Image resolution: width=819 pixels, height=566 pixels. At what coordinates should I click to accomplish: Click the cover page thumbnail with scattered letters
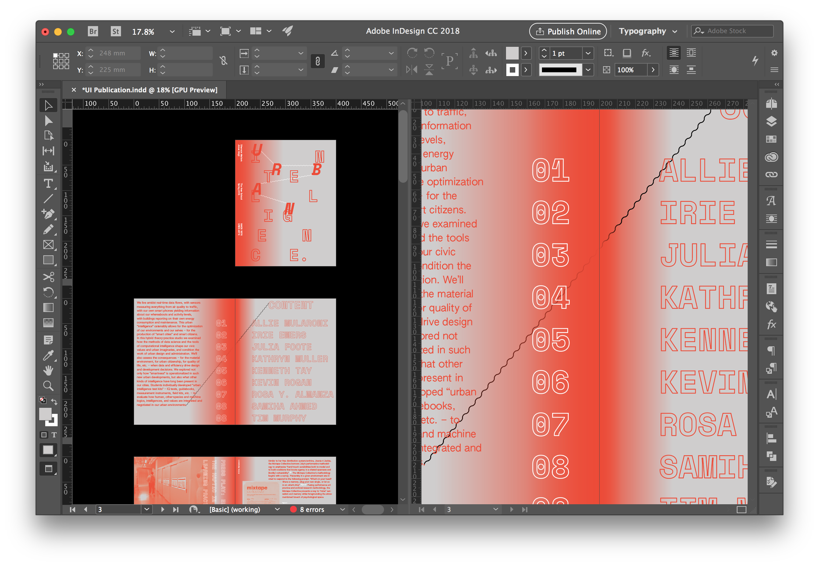tap(285, 203)
